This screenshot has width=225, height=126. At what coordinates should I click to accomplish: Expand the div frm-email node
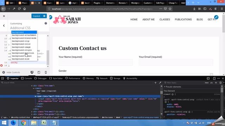[x=32, y=112]
